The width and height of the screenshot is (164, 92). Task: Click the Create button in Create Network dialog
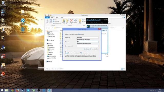[87, 49]
